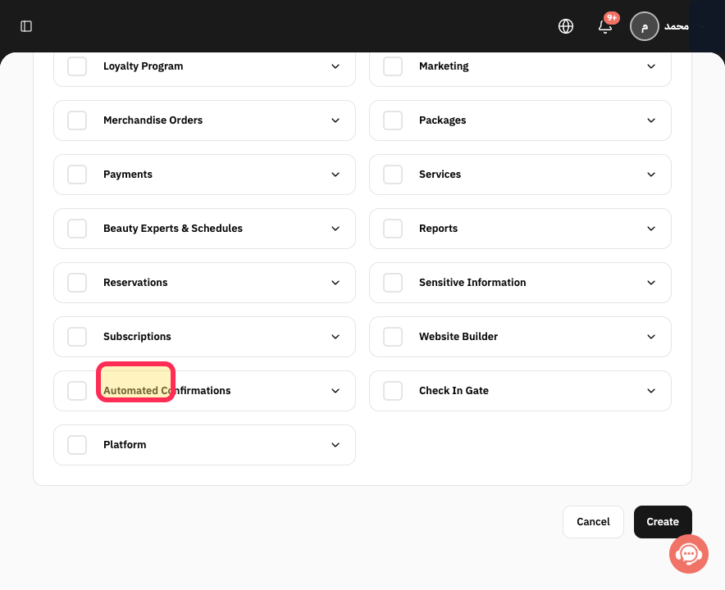
Task: Expand the Loyalty Program chevron
Action: coord(335,66)
